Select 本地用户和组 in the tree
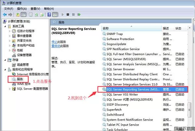This screenshot has width=195, height=131. [26, 45]
